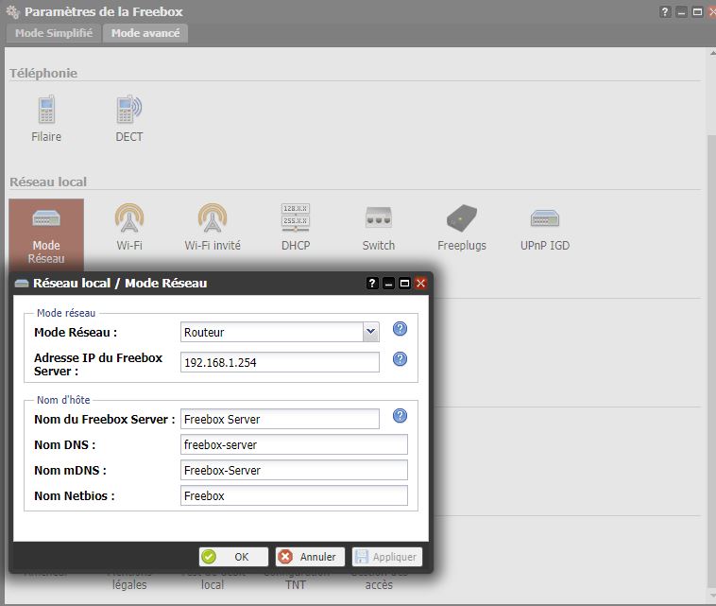
Task: Click help icon next to Nom du Freebox Server
Action: pyautogui.click(x=400, y=415)
